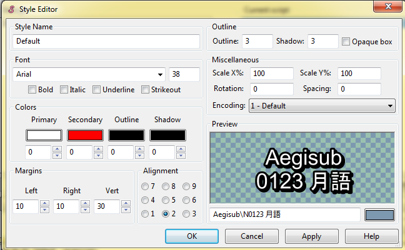Decrease the Vert margin with down arrow
This screenshot has height=250, width=405.
click(126, 209)
